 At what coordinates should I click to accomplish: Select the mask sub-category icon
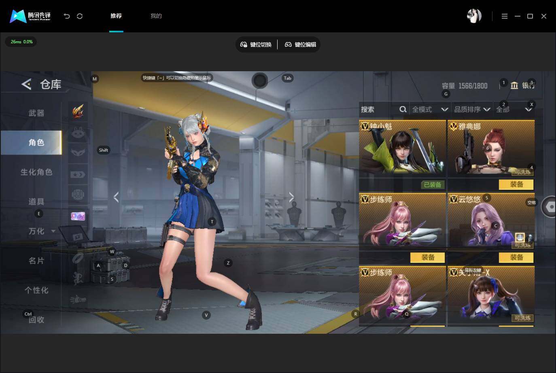pos(78,153)
